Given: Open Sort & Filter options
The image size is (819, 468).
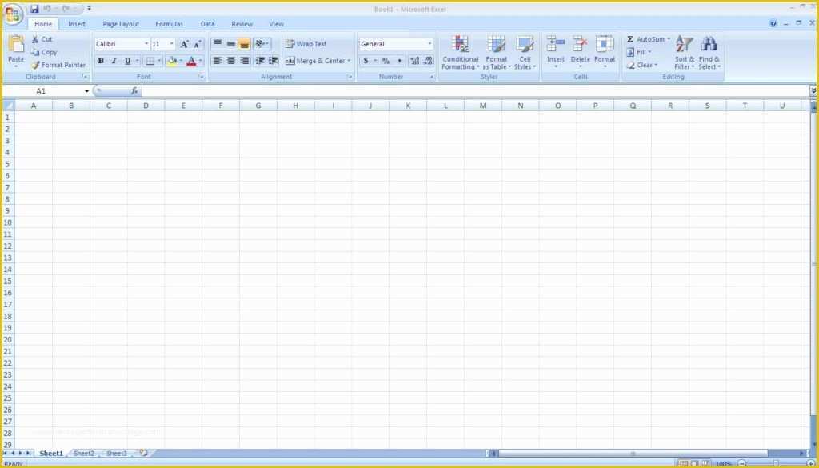Looking at the screenshot, I should pyautogui.click(x=685, y=53).
